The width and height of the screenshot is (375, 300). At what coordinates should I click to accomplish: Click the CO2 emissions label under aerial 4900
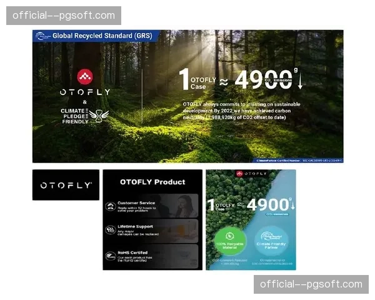(x=277, y=214)
